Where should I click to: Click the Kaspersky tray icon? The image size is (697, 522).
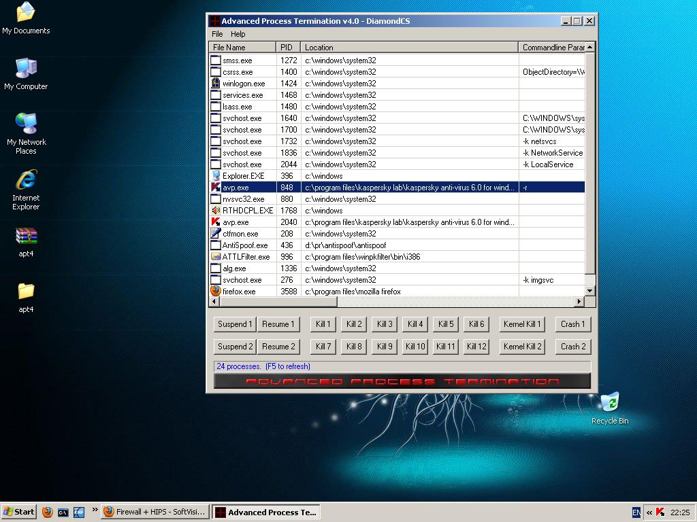coord(659,512)
